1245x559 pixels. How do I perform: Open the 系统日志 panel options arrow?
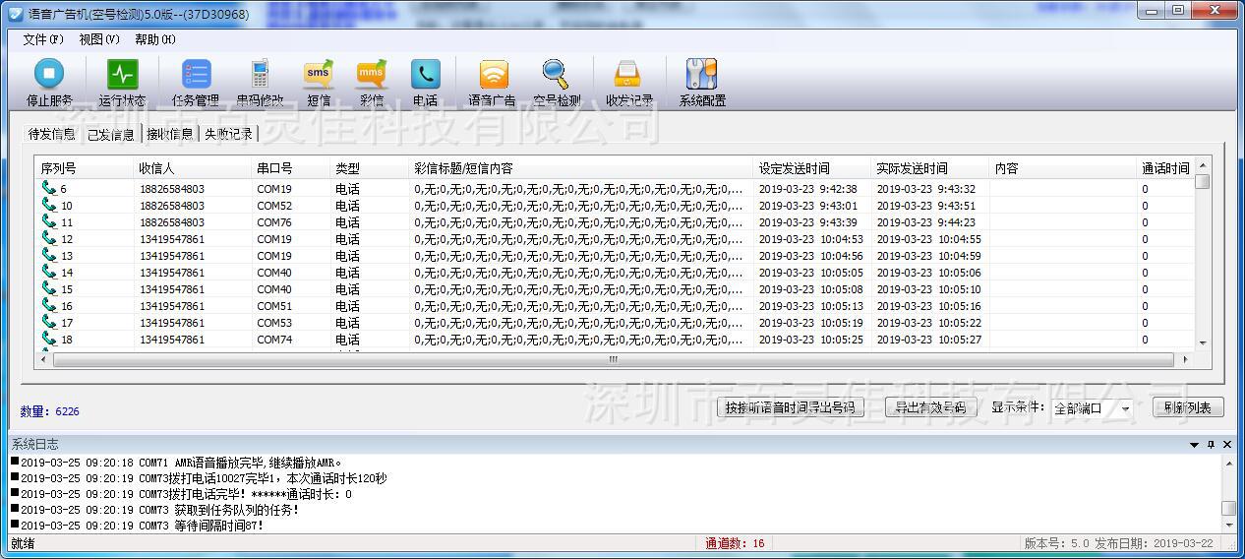[1195, 445]
